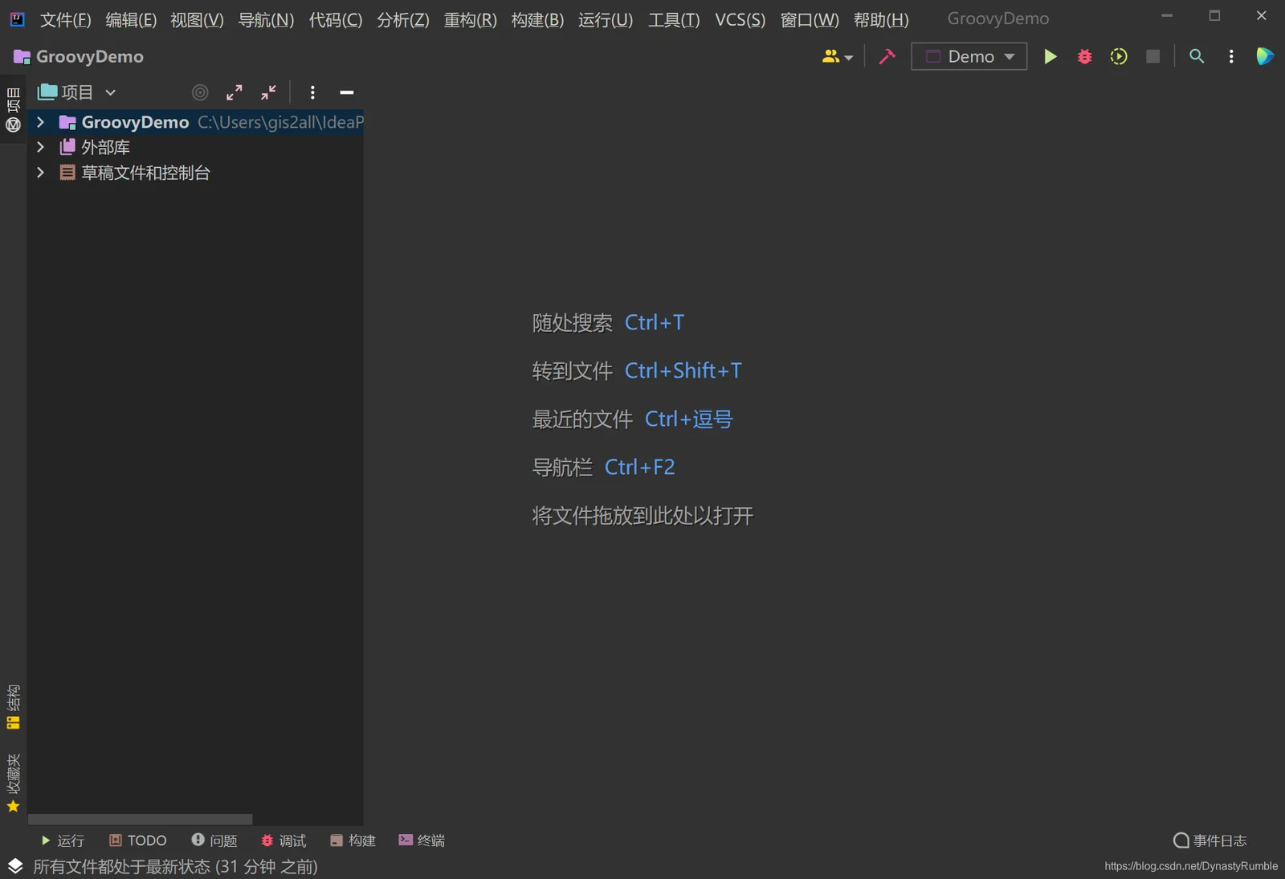Viewport: 1285px width, 879px height.
Task: Open the 终端 tool window tab
Action: 422,840
